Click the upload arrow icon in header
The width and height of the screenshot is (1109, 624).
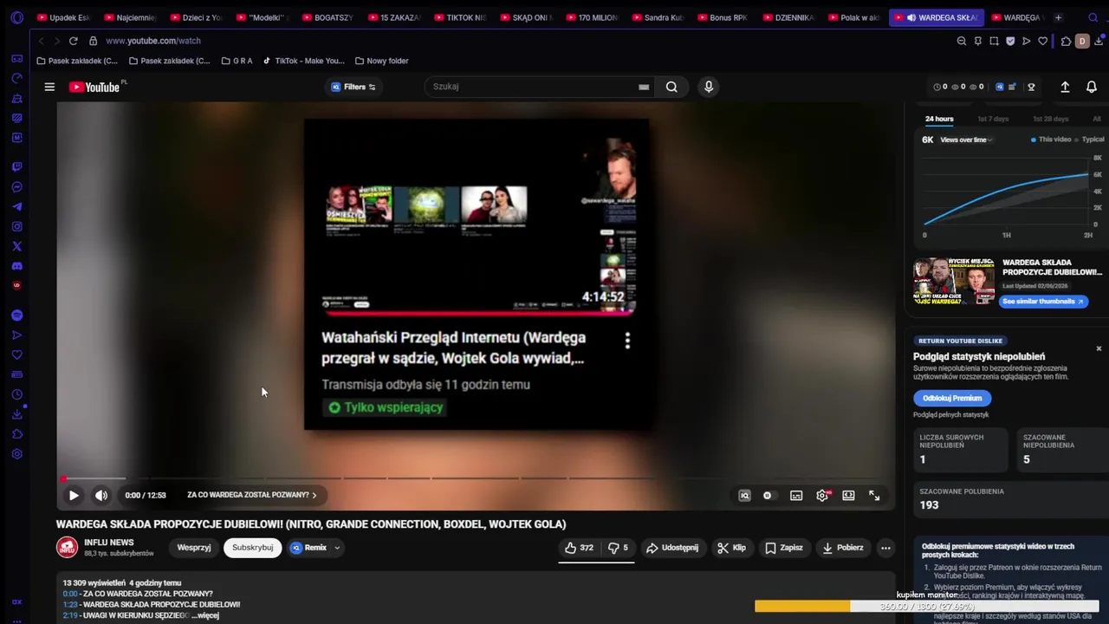coord(1065,87)
